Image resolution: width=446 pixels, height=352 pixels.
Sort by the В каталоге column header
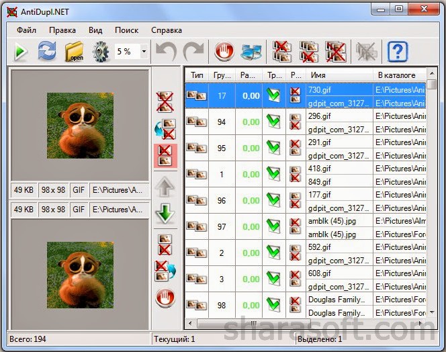(x=400, y=75)
